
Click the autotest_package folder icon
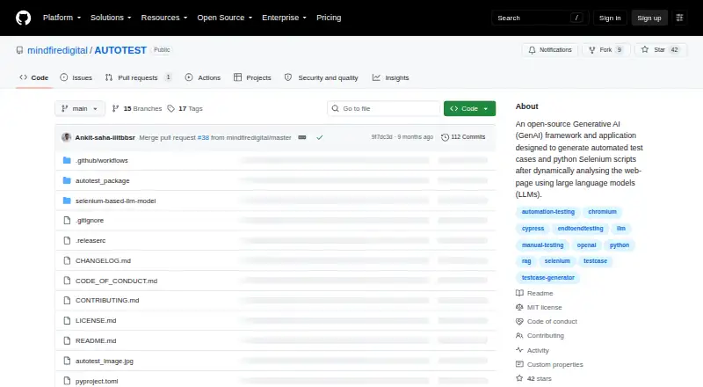point(67,180)
